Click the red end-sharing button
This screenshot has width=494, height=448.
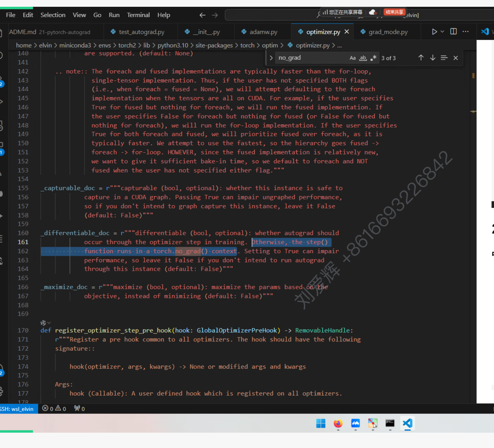[x=394, y=12]
